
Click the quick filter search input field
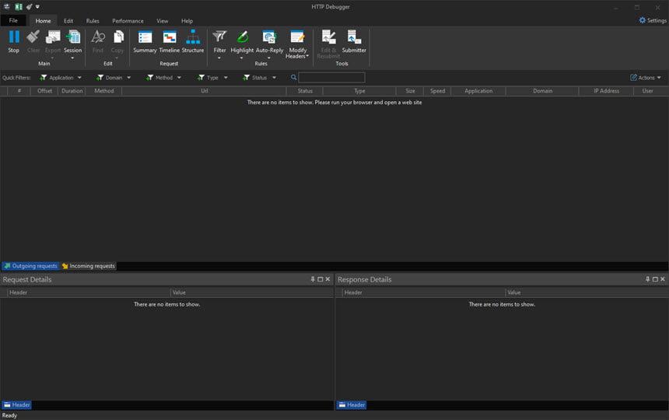331,77
